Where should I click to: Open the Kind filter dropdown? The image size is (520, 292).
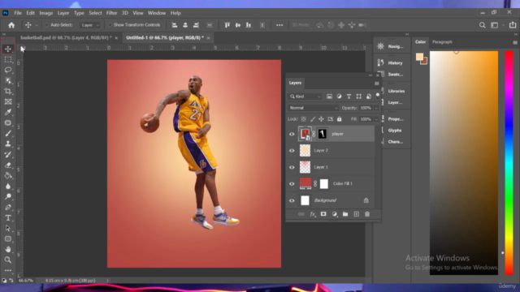305,97
